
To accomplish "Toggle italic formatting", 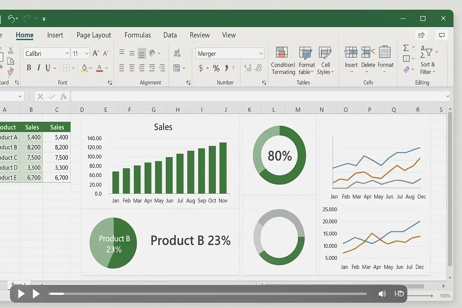I will [38, 68].
